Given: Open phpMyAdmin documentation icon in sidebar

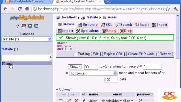Looking at the screenshot, I should coord(30,26).
